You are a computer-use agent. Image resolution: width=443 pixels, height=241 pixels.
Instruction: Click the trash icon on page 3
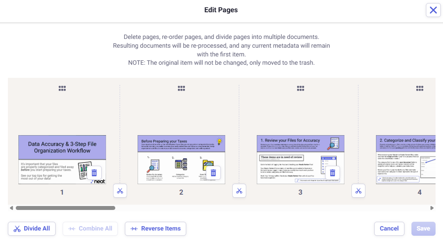click(x=333, y=172)
